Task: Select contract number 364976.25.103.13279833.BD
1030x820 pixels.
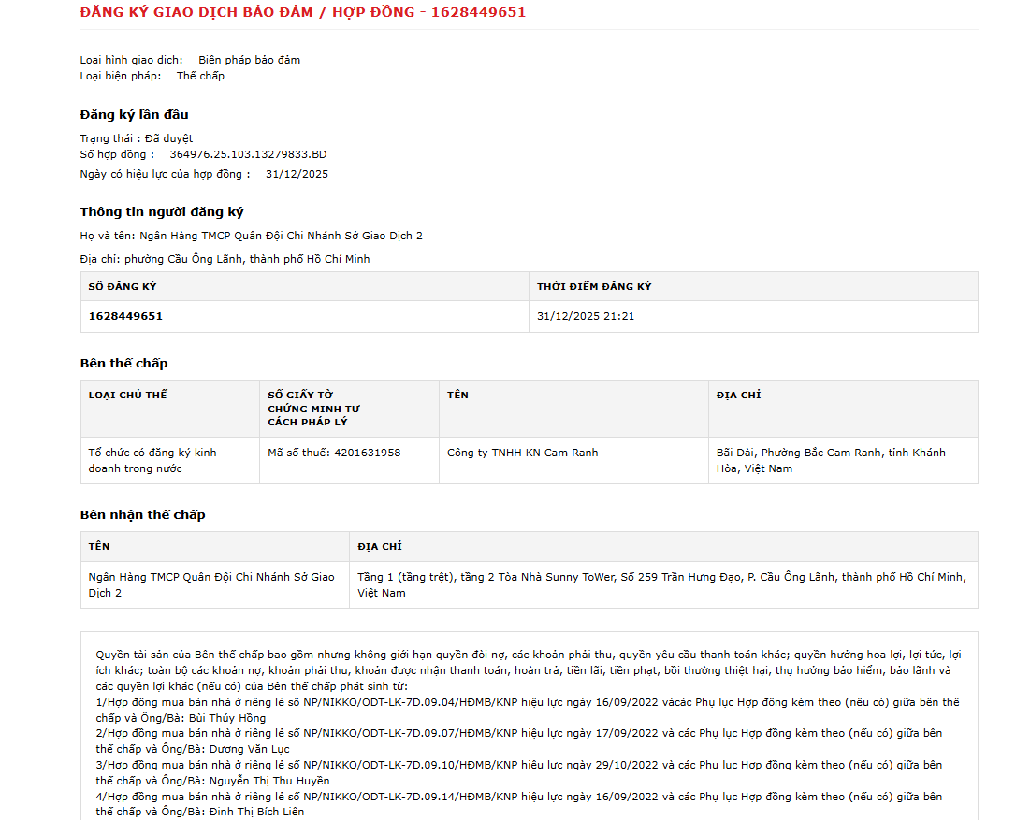Action: point(248,154)
